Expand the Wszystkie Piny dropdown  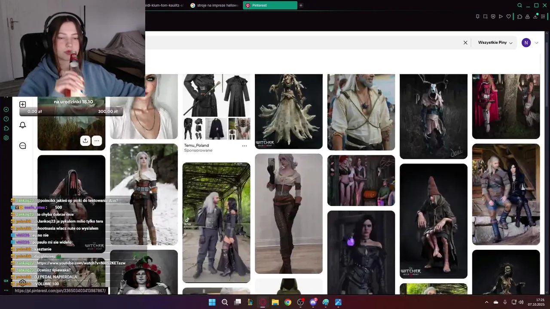[x=495, y=42]
